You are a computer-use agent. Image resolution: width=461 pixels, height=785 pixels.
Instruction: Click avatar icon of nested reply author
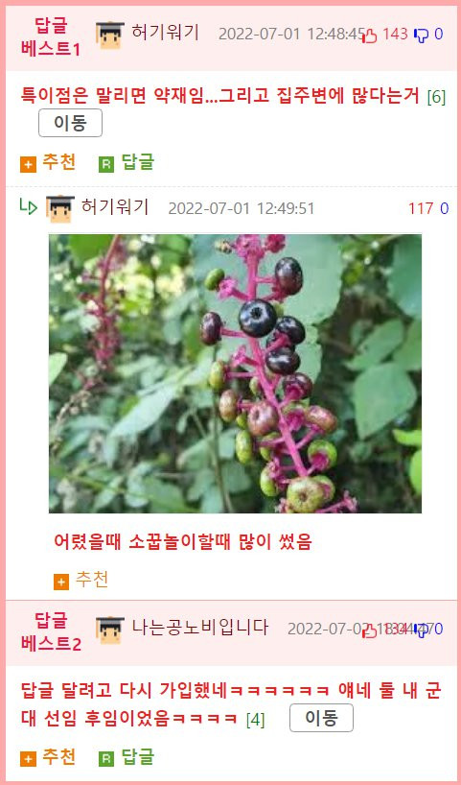60,208
